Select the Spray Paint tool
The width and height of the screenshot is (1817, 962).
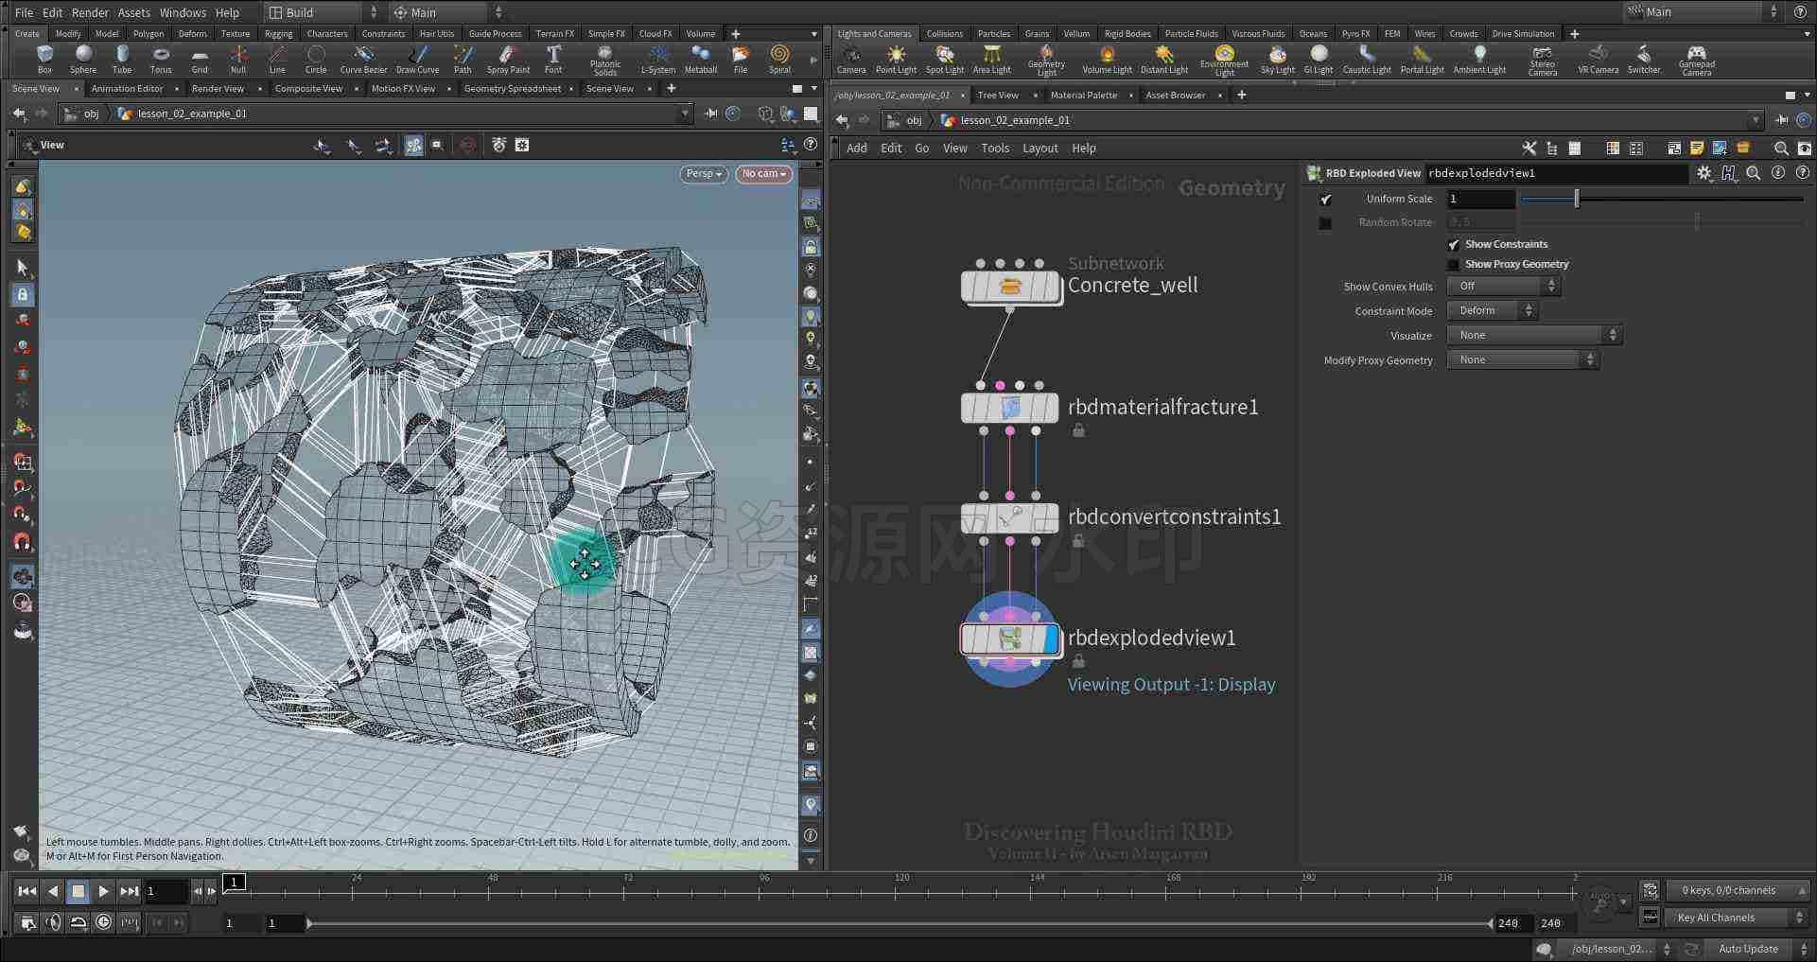point(508,59)
